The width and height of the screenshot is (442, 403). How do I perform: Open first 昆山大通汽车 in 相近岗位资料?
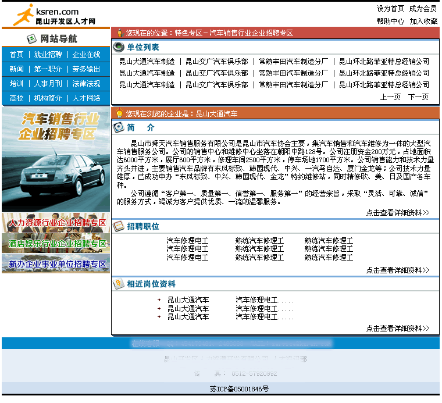188,300
